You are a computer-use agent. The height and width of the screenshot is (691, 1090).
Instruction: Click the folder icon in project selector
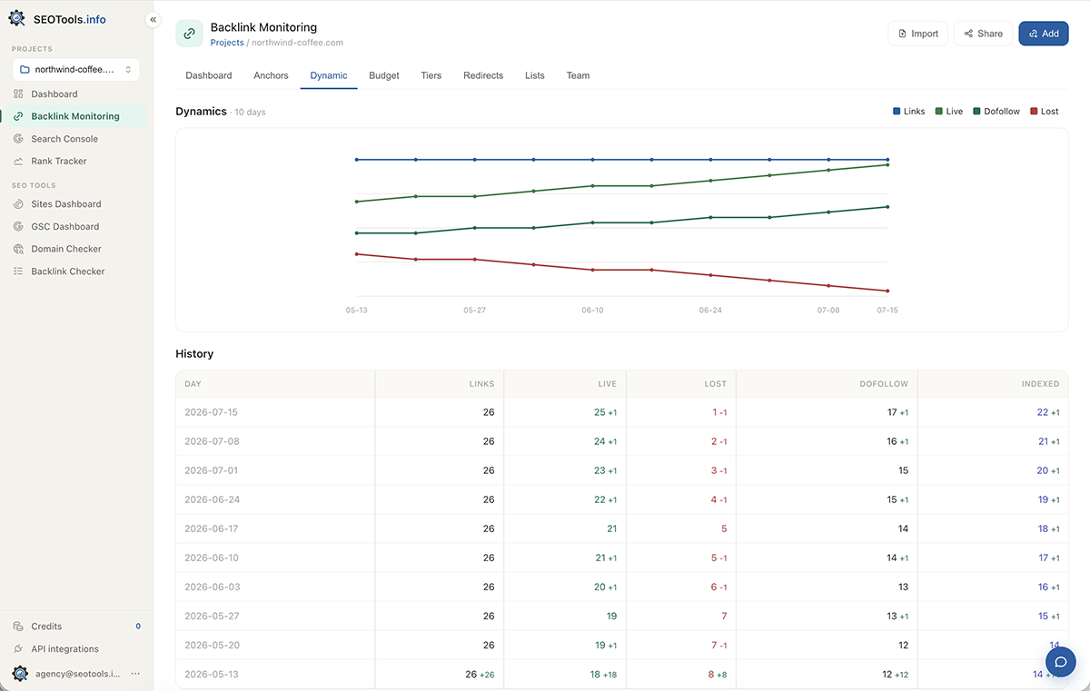(25, 69)
